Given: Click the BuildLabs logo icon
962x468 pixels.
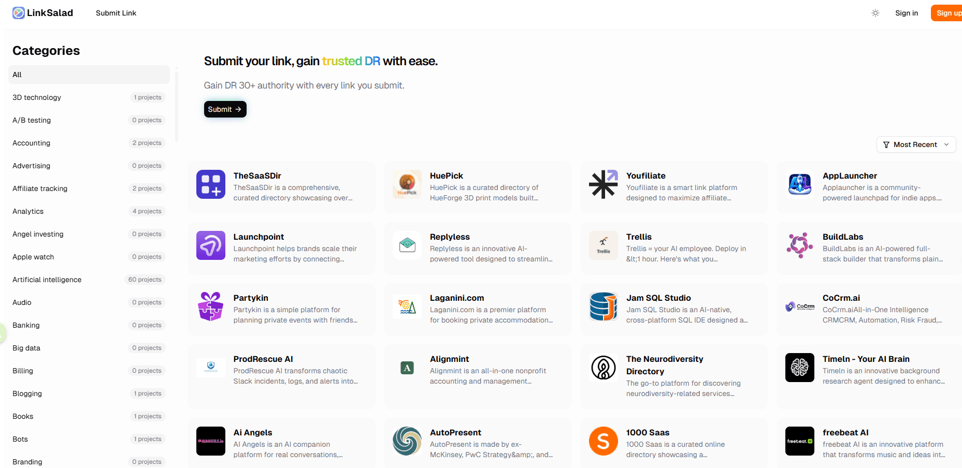Looking at the screenshot, I should tap(799, 245).
